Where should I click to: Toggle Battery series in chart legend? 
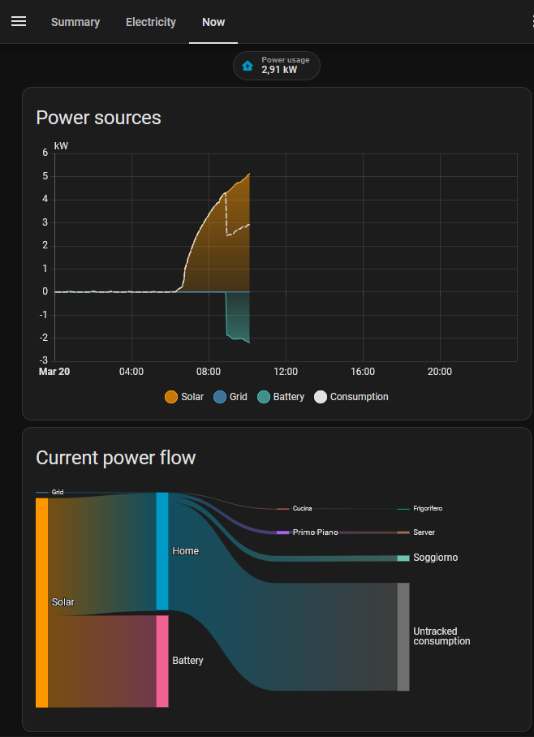pos(281,397)
